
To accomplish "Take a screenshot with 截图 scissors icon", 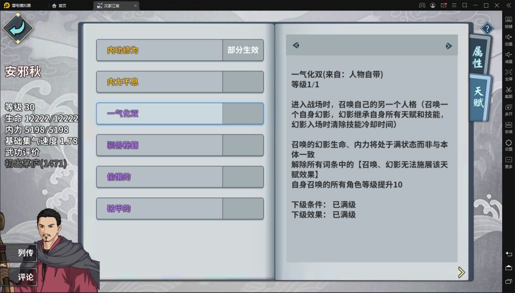I will [x=508, y=92].
